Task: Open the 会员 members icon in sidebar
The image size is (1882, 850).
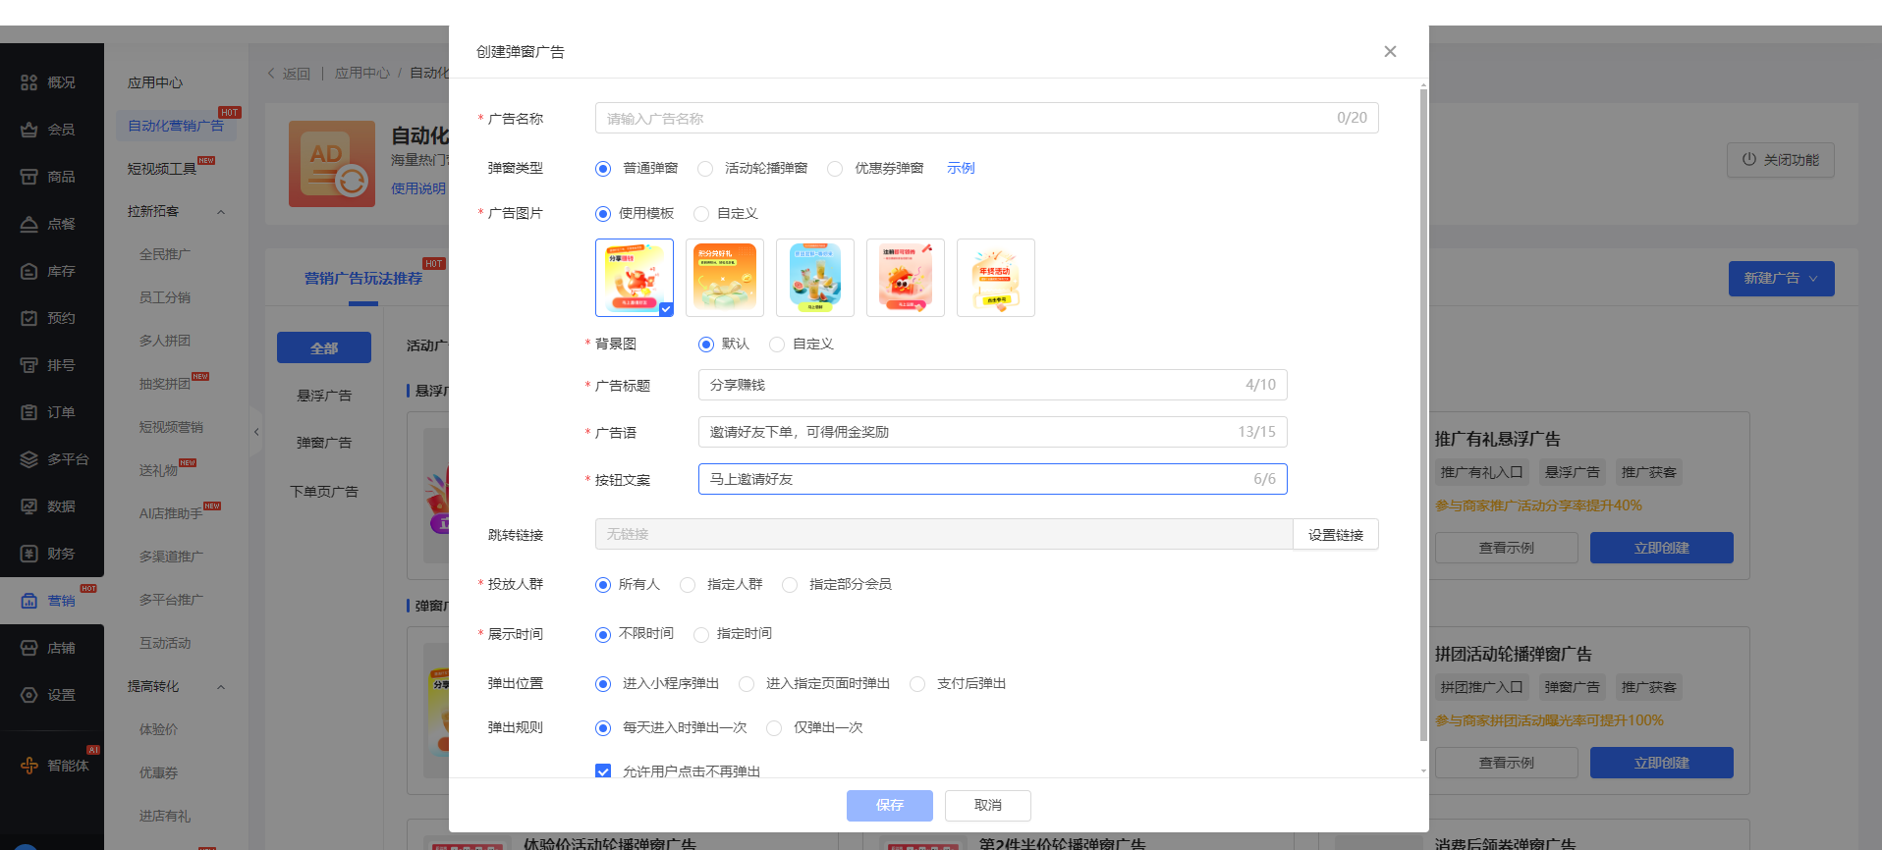Action: point(29,130)
